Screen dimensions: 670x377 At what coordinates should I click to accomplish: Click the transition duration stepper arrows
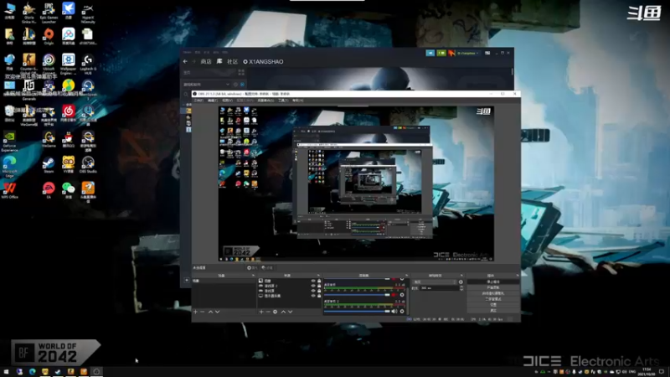coord(461,288)
